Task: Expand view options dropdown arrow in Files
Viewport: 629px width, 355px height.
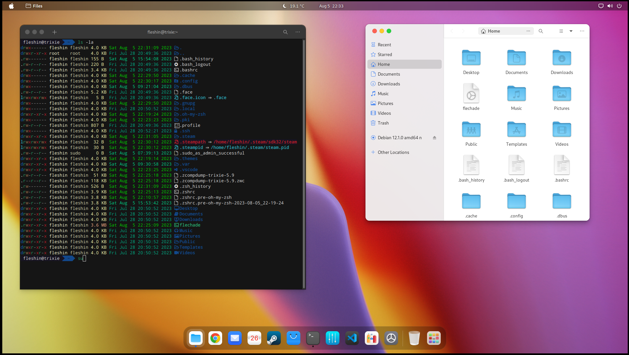Action: pyautogui.click(x=571, y=31)
